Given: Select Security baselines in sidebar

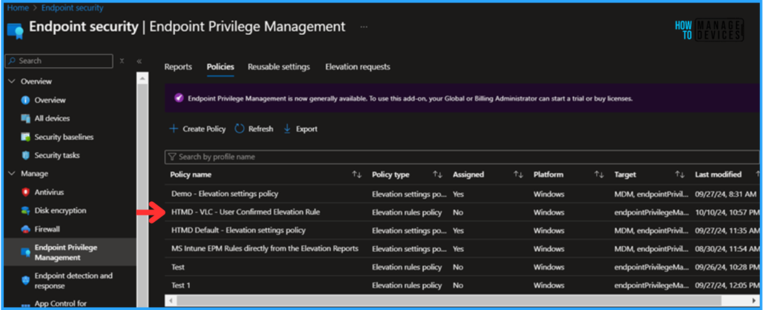Looking at the screenshot, I should point(64,137).
